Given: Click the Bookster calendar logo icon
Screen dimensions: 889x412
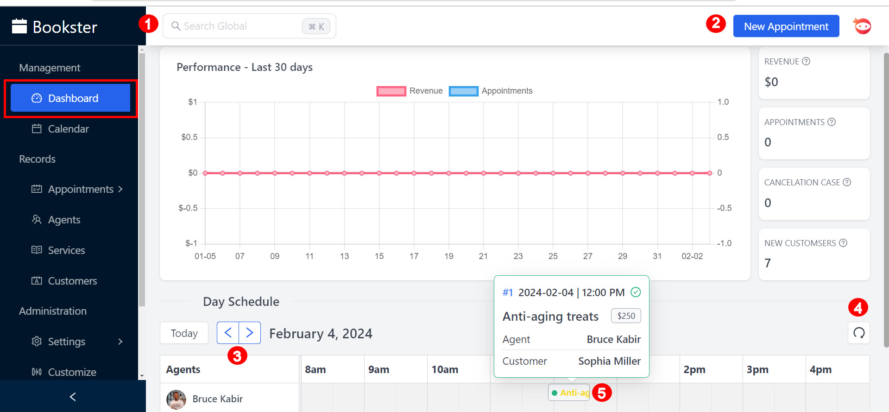Looking at the screenshot, I should point(19,26).
